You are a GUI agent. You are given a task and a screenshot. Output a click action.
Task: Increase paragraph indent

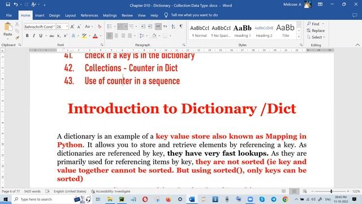click(150, 27)
